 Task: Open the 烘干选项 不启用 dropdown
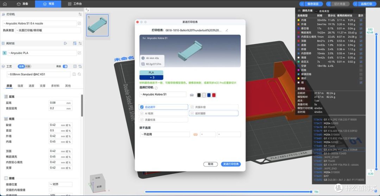click(165, 134)
